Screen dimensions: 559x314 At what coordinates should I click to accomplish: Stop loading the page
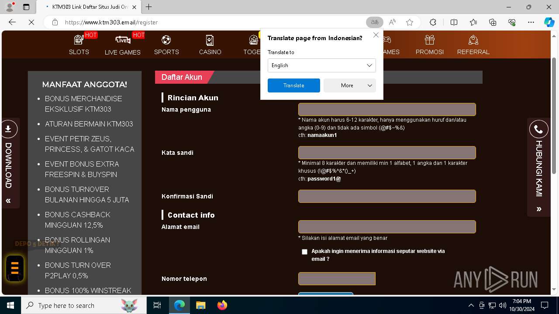coord(31,22)
